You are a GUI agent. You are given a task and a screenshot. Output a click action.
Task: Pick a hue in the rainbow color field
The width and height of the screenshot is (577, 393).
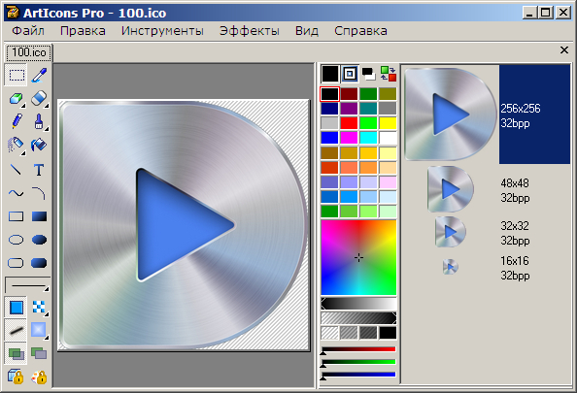coord(358,258)
